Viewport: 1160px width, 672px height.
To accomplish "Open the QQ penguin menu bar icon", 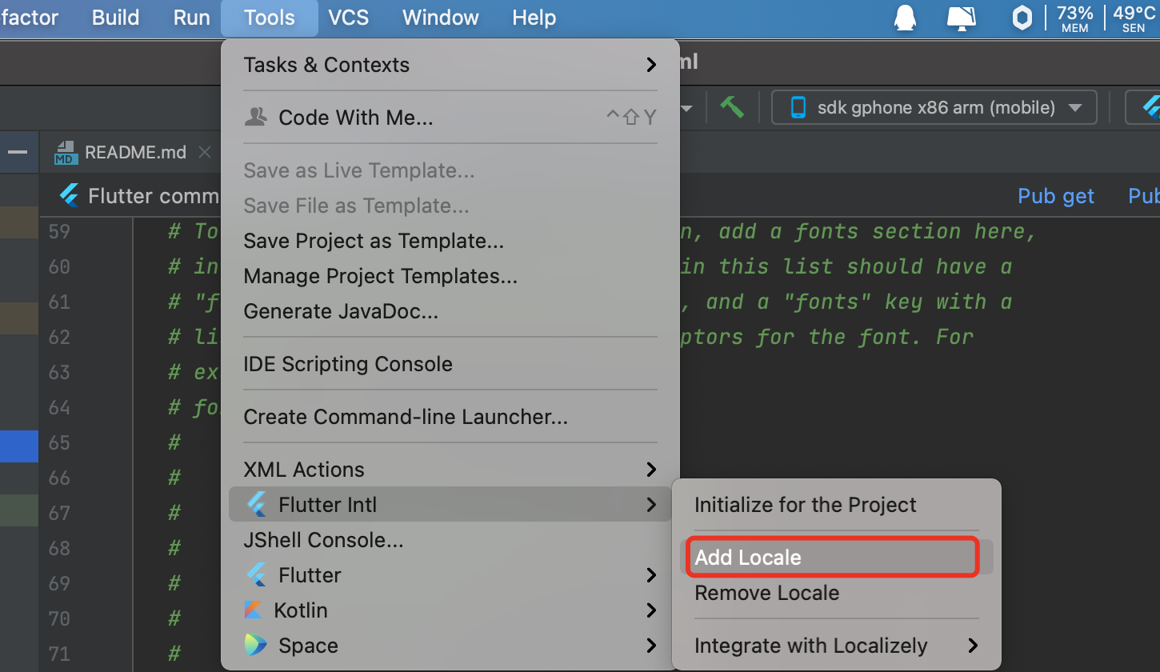I will [x=905, y=18].
